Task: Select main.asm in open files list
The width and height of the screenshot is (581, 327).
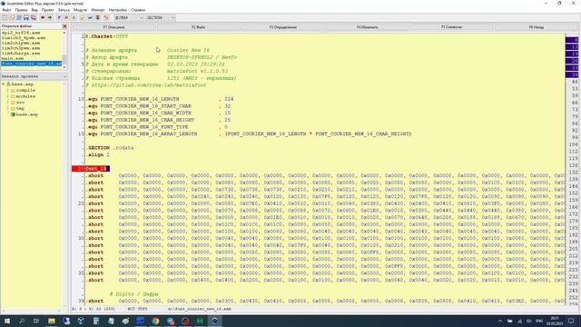Action: pyautogui.click(x=13, y=58)
